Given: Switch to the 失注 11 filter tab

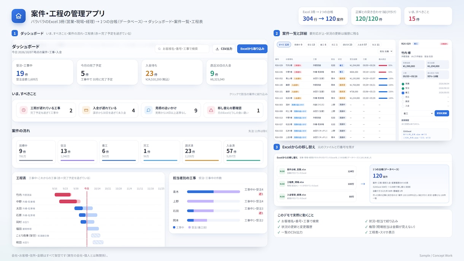Looking at the screenshot, I should coord(375,45).
